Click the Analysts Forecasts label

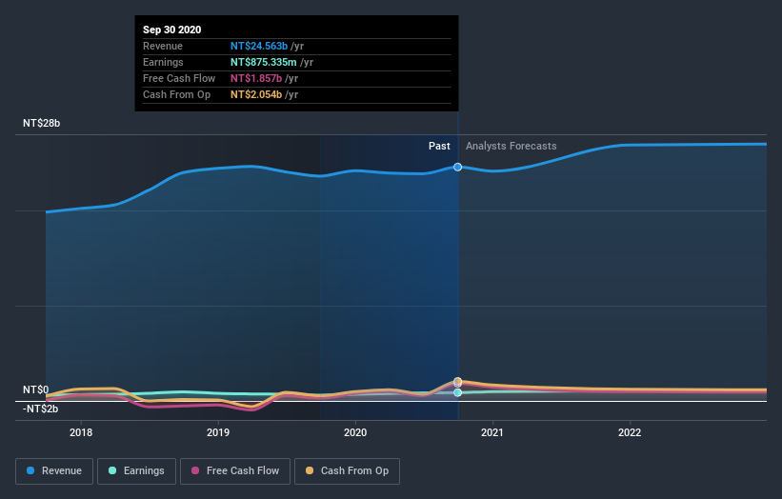[x=511, y=146]
